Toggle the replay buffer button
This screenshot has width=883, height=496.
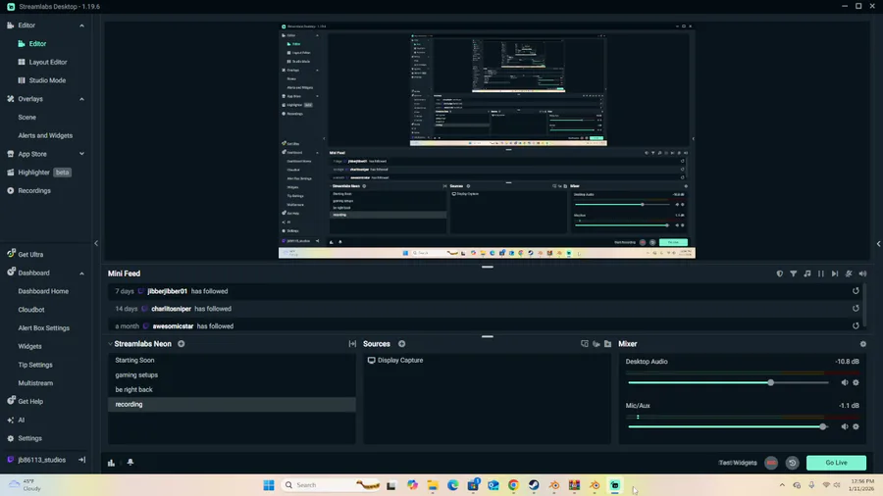792,463
